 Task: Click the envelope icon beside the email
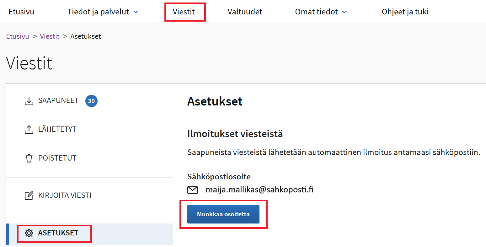(193, 190)
